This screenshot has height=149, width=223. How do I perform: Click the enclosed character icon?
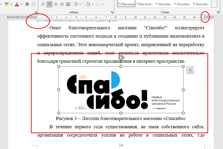pos(33,4)
